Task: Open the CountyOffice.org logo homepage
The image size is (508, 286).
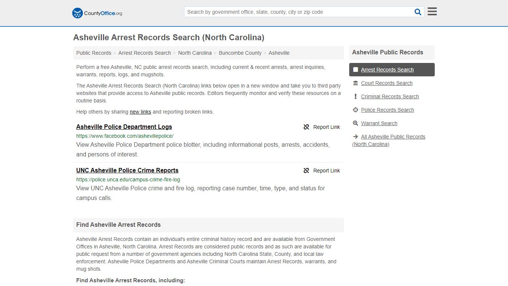Action: [x=97, y=13]
